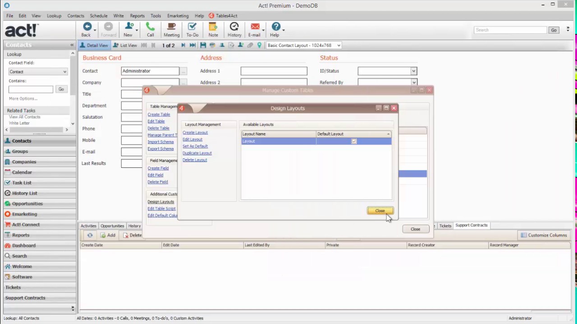Click the Duplicate Layout link
The width and height of the screenshot is (577, 324).
pyautogui.click(x=197, y=153)
